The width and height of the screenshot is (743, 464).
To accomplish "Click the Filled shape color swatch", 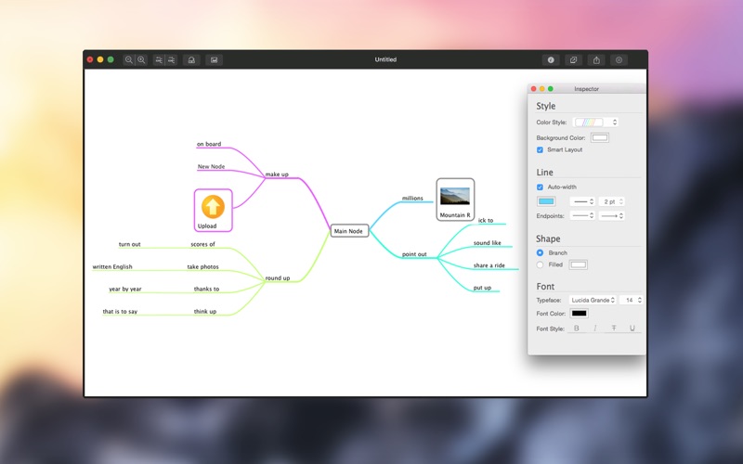I will (578, 265).
